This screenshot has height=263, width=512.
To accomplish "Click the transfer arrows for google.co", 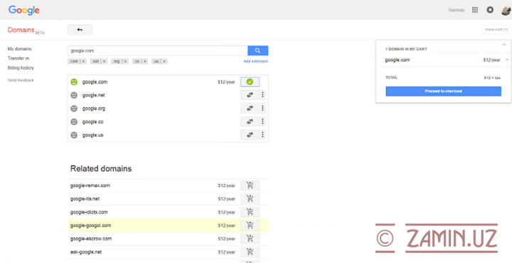I will [x=250, y=122].
